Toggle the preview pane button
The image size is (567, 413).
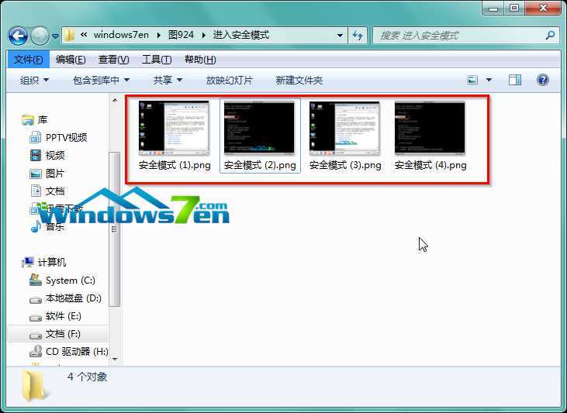click(514, 80)
